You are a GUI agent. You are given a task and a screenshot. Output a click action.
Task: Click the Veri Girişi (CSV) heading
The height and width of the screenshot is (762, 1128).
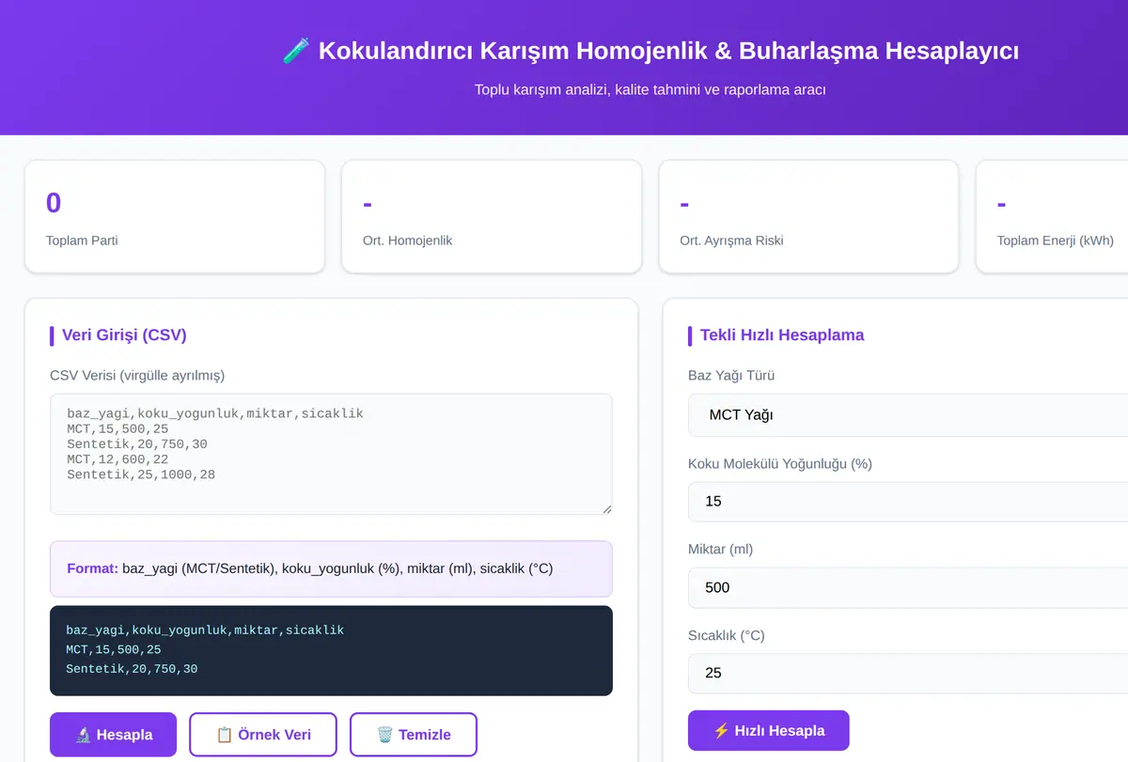124,335
